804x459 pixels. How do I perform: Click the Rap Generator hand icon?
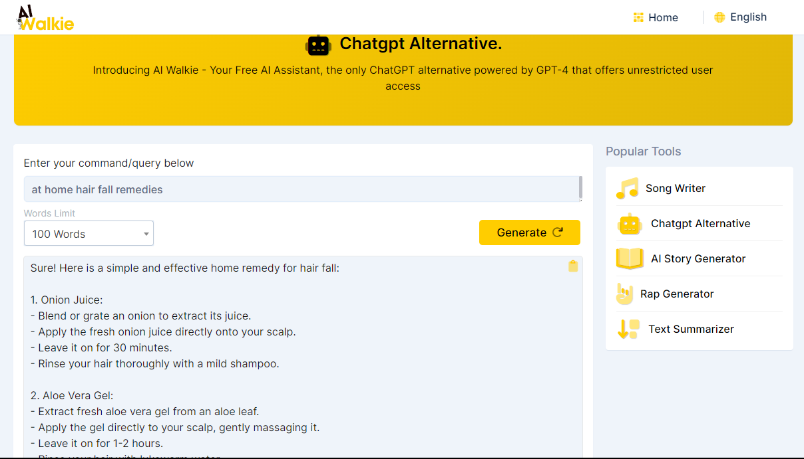pos(624,294)
